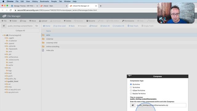Open .cl.selector in the folder tree
The width and height of the screenshot is (197, 111).
click(13, 41)
